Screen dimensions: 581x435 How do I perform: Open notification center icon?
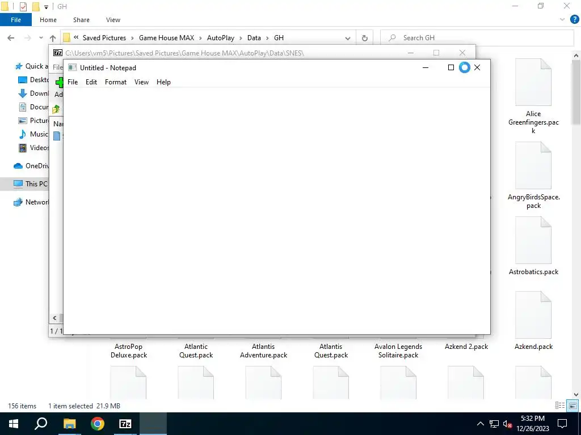562,424
